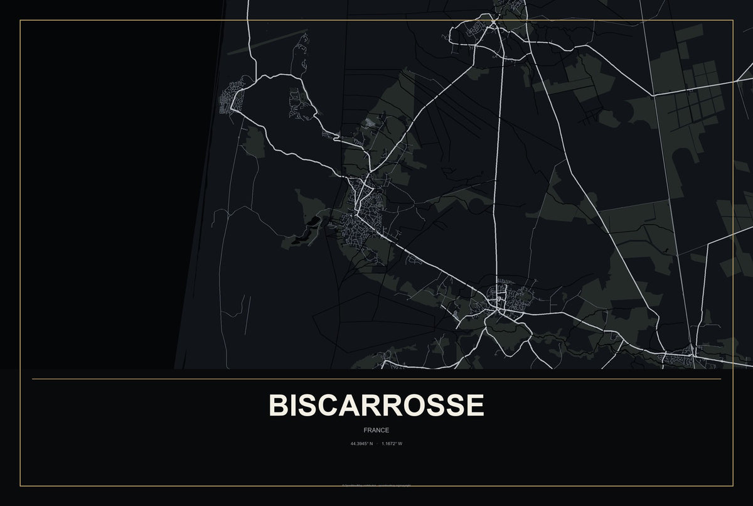The height and width of the screenshot is (506, 753).
Task: Click the longitude text 1.1672° W
Action: 392,444
